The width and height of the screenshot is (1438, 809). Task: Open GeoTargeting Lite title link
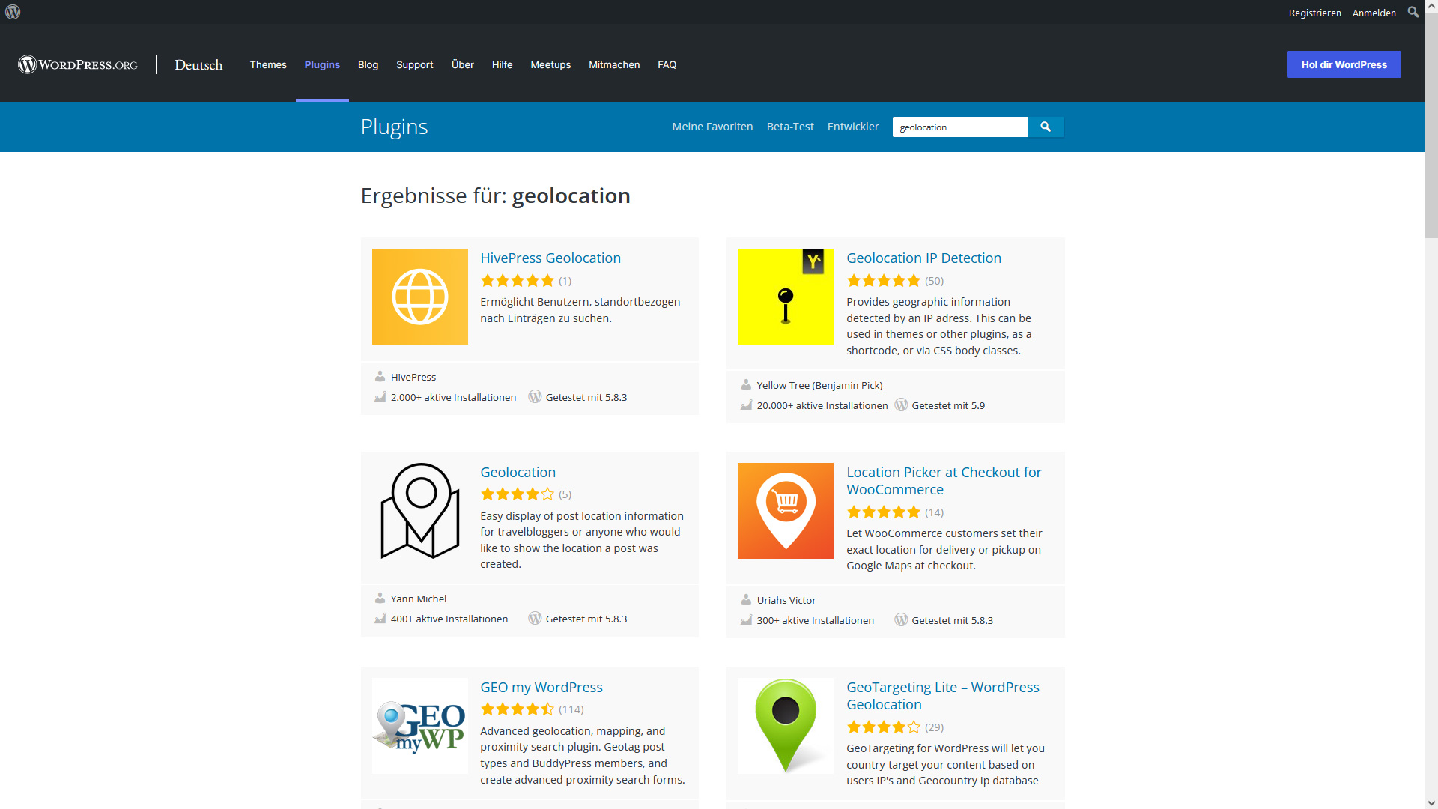click(x=943, y=696)
